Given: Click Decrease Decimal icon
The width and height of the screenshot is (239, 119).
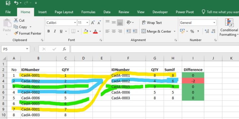Looking at the screenshot, I should click(213, 31).
